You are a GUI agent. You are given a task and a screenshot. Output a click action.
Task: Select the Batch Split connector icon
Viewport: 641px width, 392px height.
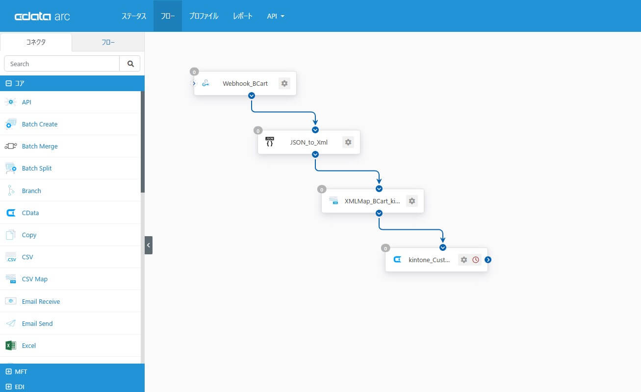(10, 169)
